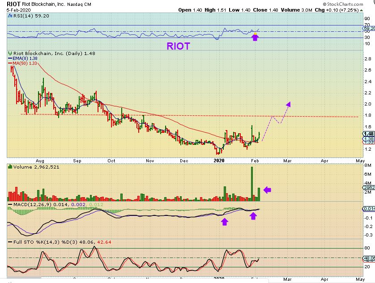Click the RIOT ticker symbol in the header

pyautogui.click(x=13, y=4)
